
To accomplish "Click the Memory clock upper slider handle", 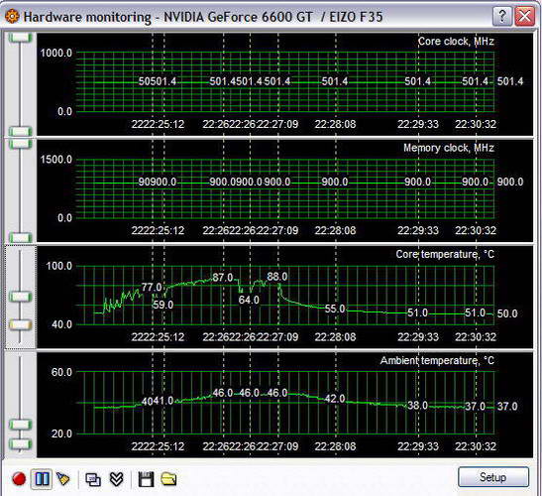I will tap(21, 144).
